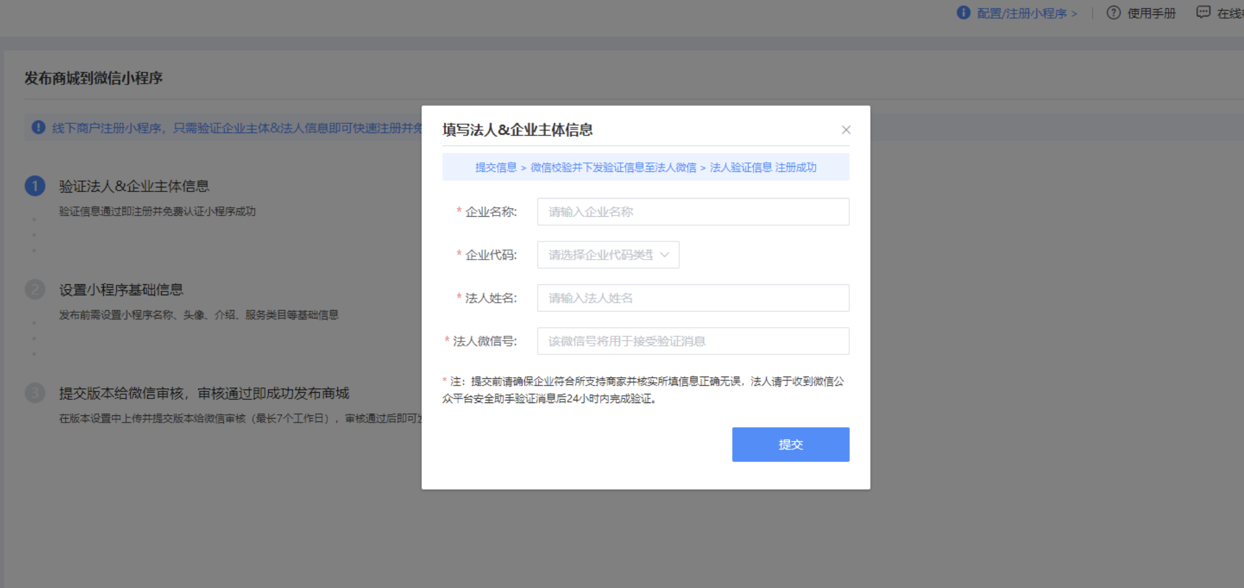Click step 2 circle icon for 设置小程序
Screen dimensions: 1244x588
[35, 289]
